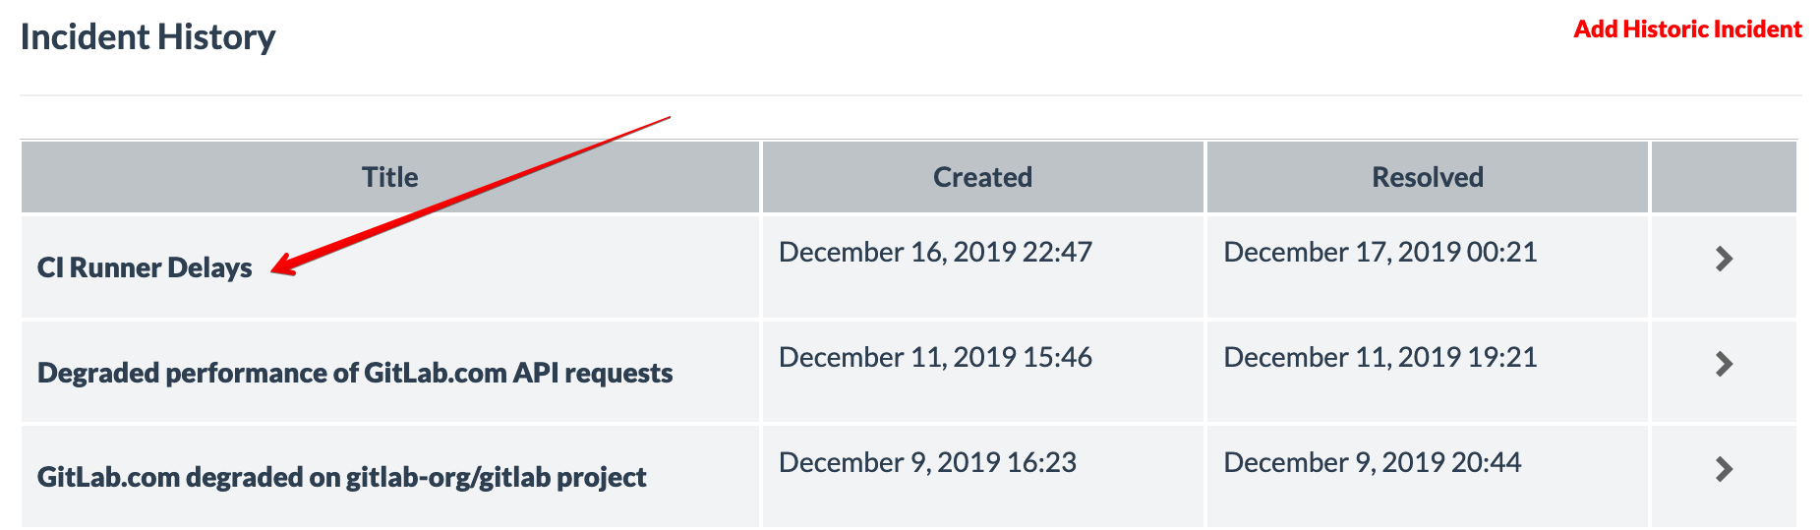Open the CI Runner Delays incident chevron
The width and height of the screenshot is (1820, 530).
tap(1723, 259)
